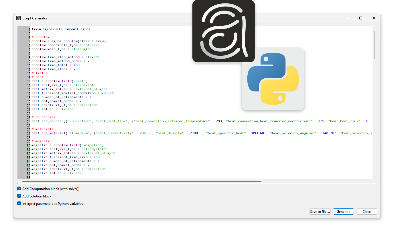398x228 pixels.
Task: Click 'problem.time_method_order = 2' line
Action: (60, 61)
